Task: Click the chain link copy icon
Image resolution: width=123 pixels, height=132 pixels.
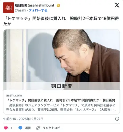Action: [x=38, y=128]
